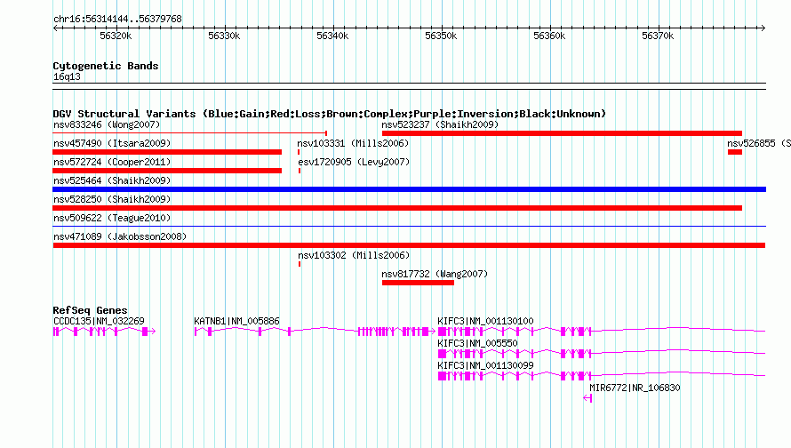Viewport: 791px width, 448px height.
Task: Click the right arrow of the ruler
Action: tap(763, 28)
